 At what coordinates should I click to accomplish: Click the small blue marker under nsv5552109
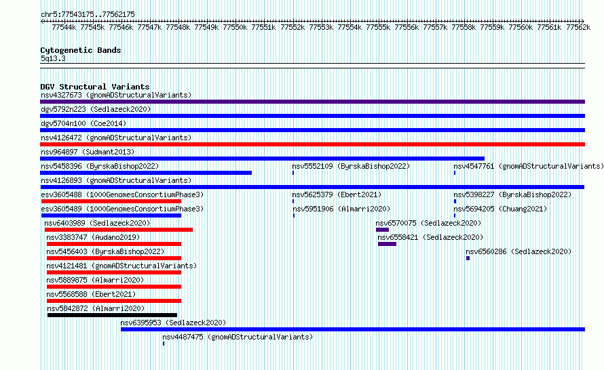coord(293,173)
